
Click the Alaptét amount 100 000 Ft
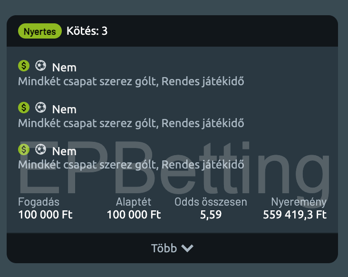[x=134, y=215]
